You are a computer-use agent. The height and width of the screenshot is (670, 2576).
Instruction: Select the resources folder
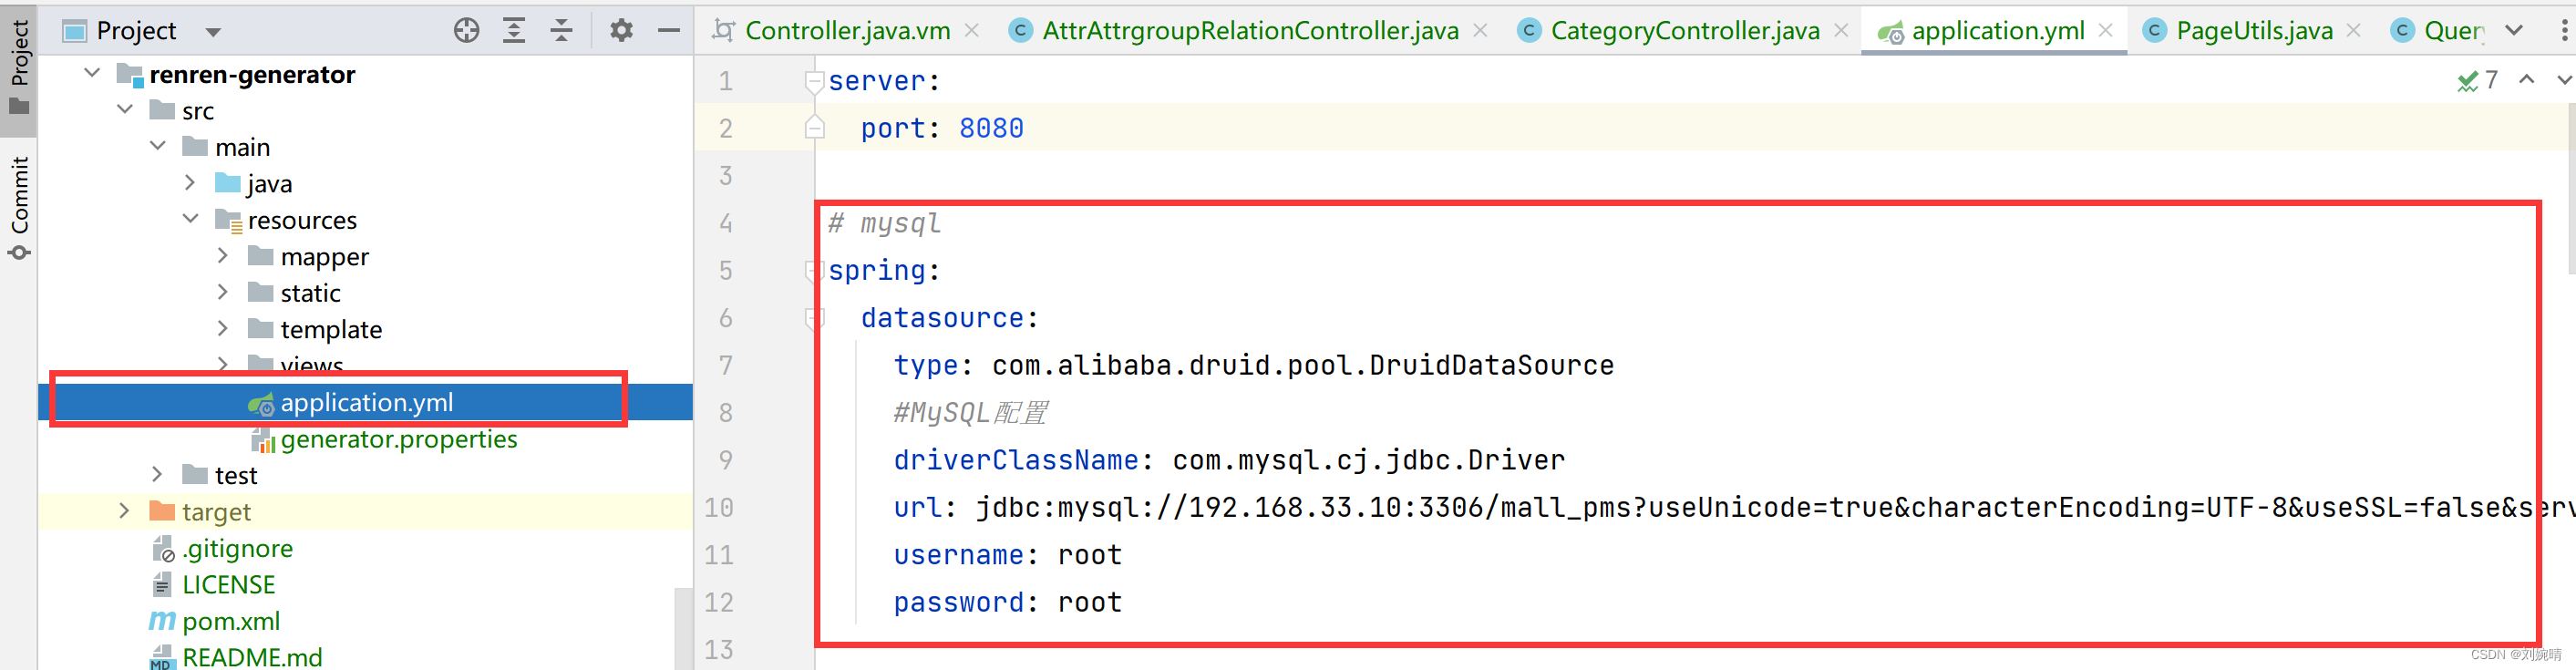coord(286,220)
